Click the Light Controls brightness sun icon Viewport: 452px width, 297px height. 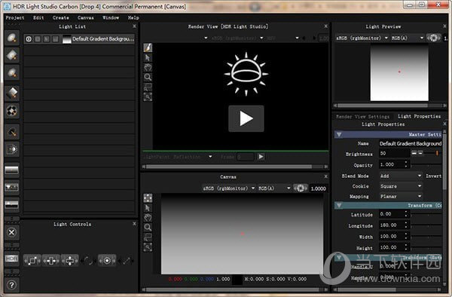tap(107, 261)
